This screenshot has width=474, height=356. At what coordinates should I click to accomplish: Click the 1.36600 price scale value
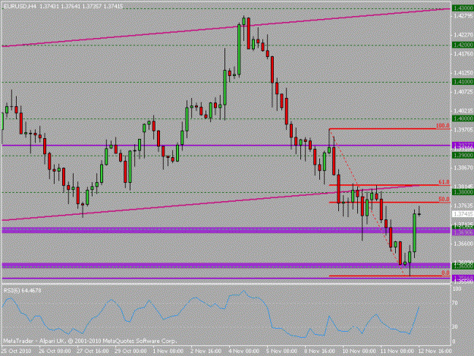point(463,243)
